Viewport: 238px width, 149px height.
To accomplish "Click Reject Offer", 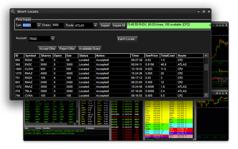I will (67, 49).
